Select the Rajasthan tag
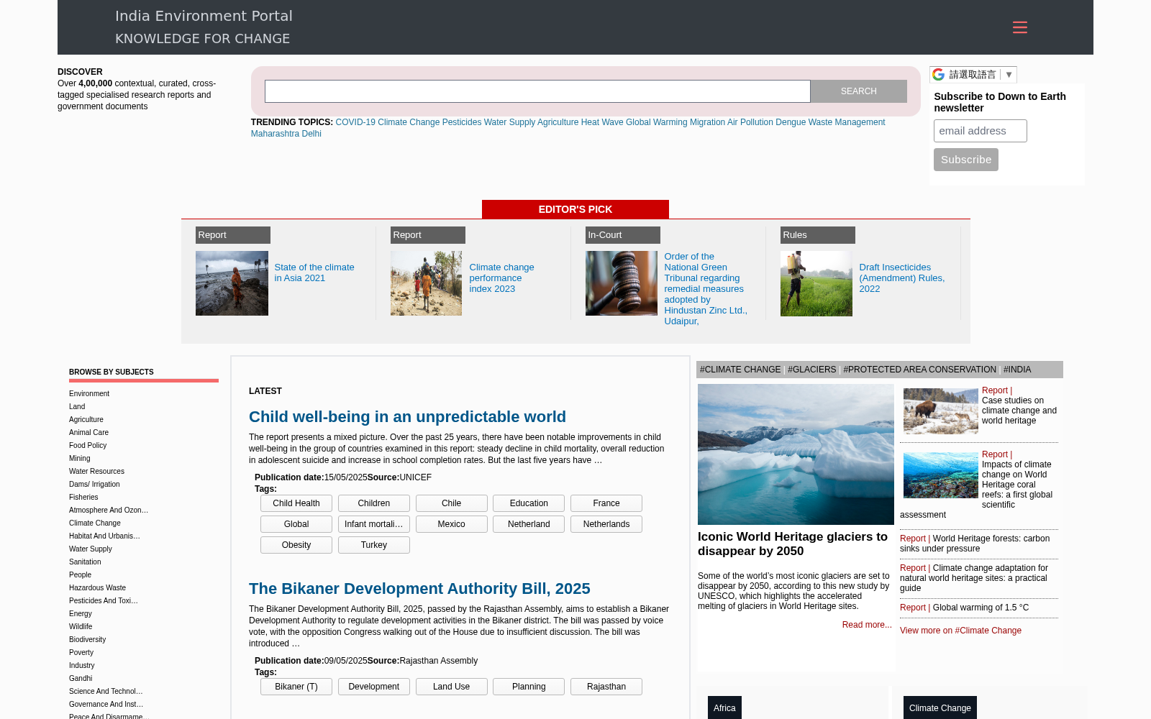Viewport: 1151px width, 719px height. click(x=606, y=687)
